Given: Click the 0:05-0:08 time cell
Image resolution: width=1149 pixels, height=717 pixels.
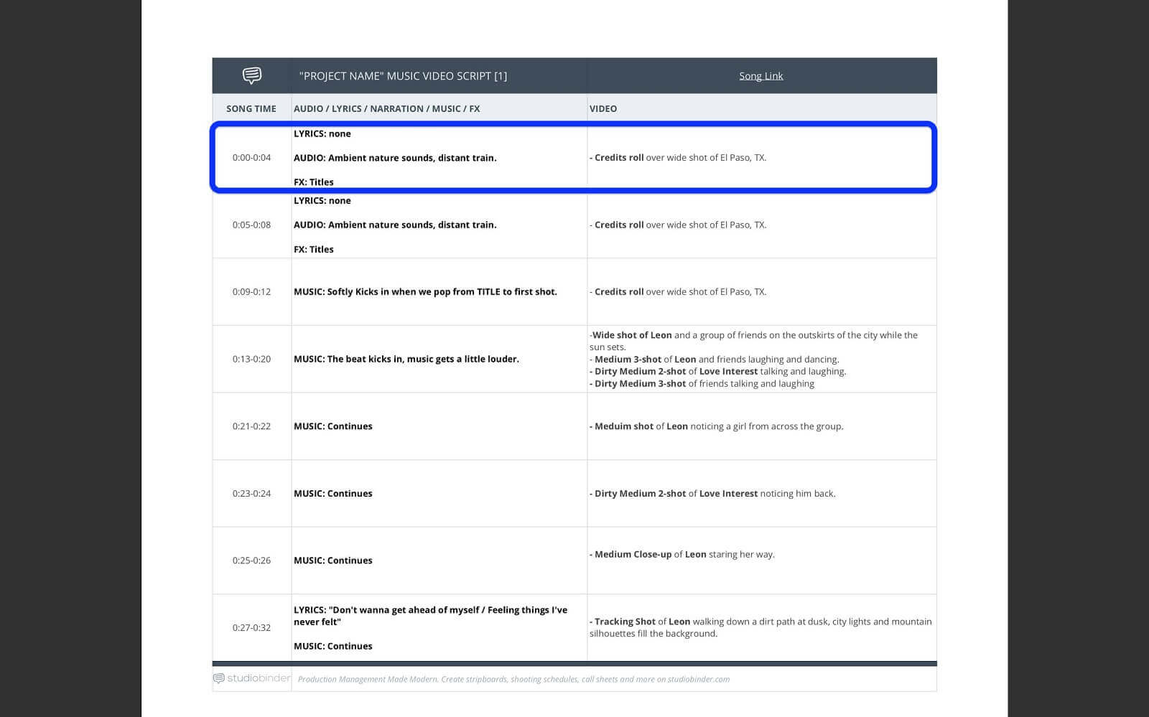Looking at the screenshot, I should click(x=251, y=225).
